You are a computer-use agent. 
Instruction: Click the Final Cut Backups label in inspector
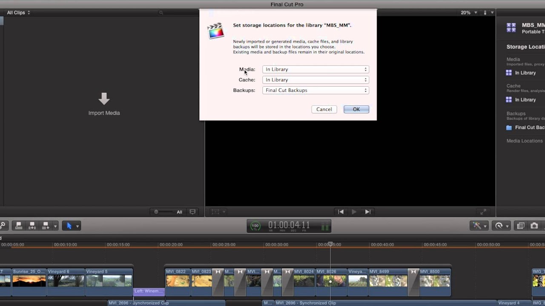530,127
